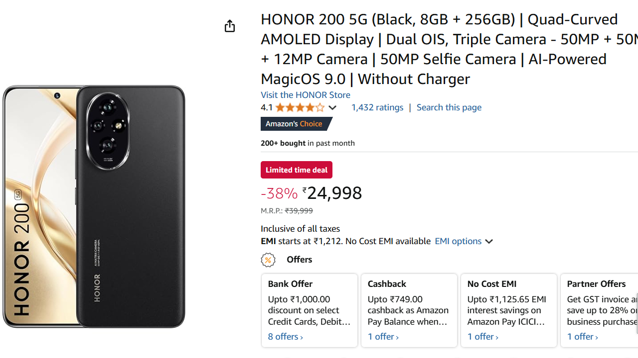Click the HONOR 200 5G product title
This screenshot has height=358, width=638.
439,49
